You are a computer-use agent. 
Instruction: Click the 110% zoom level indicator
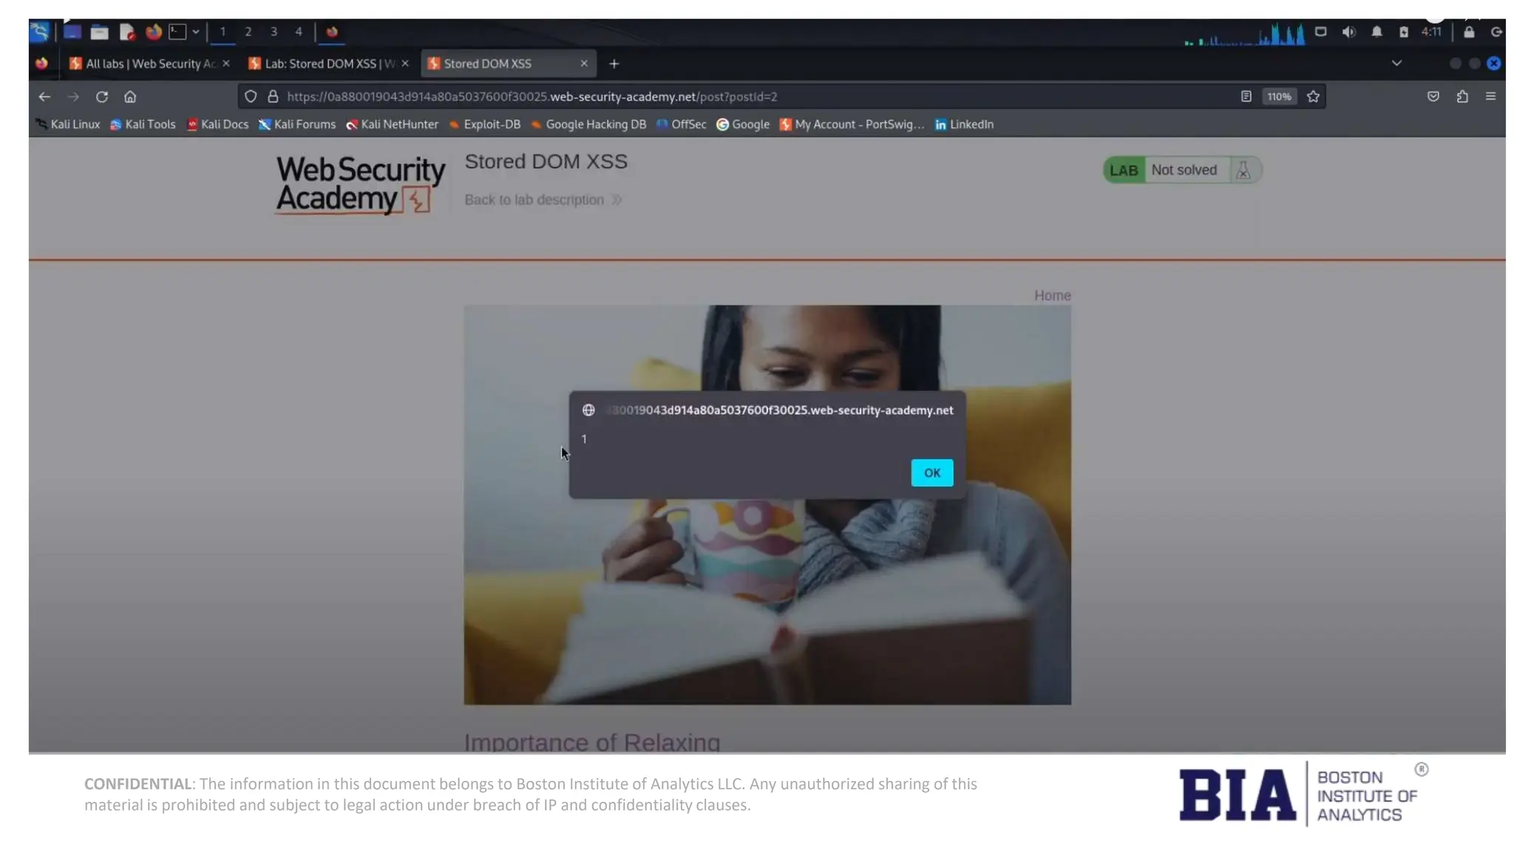pos(1279,97)
